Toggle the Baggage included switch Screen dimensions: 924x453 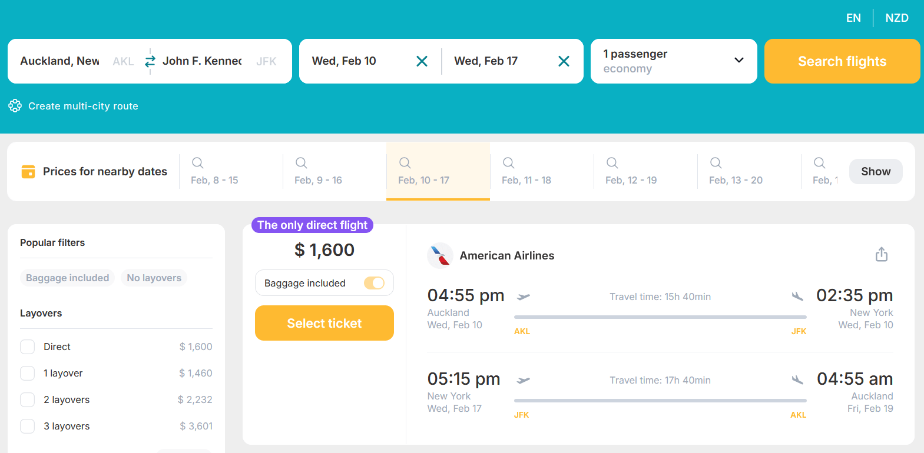[374, 283]
